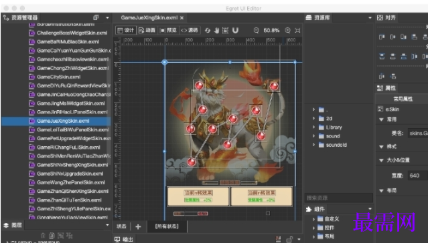Open the 资源库 panel dropdown arrow
This screenshot has height=243, width=428.
[x=370, y=17]
